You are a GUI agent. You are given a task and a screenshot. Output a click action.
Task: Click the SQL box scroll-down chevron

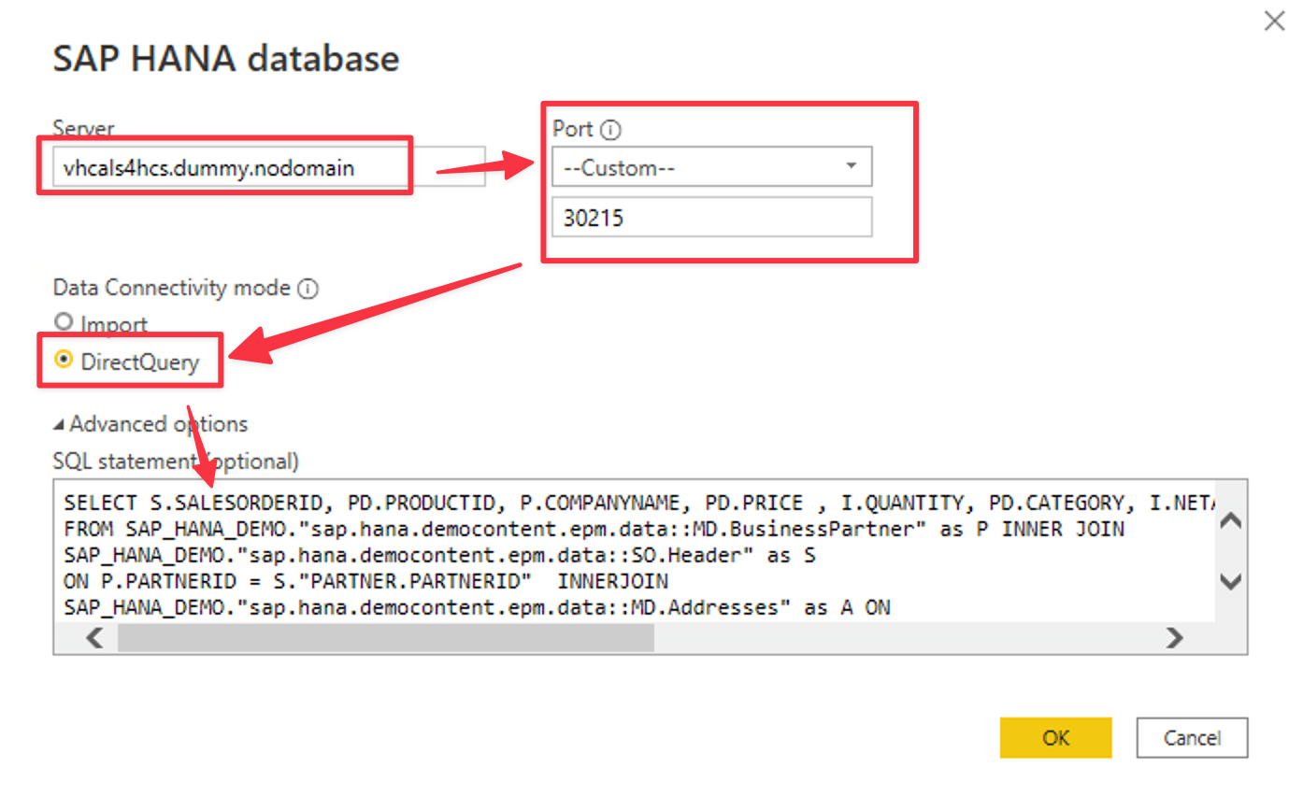(1230, 581)
